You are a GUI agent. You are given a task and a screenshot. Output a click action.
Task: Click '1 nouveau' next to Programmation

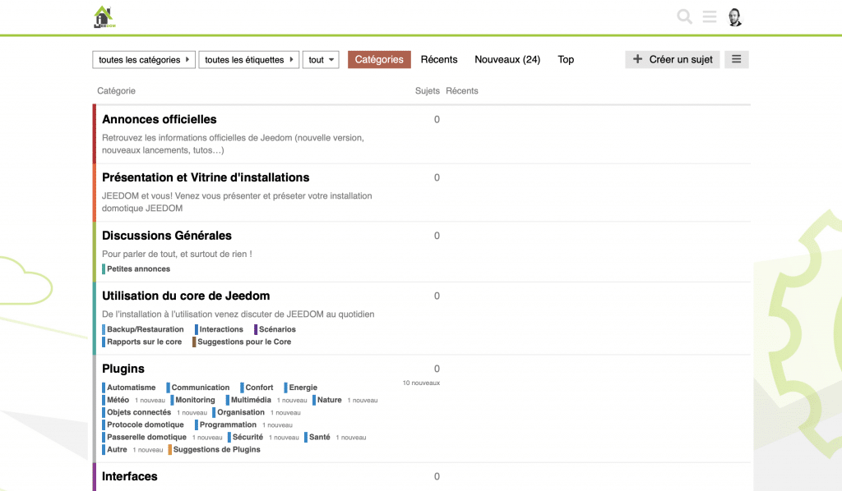[278, 425]
